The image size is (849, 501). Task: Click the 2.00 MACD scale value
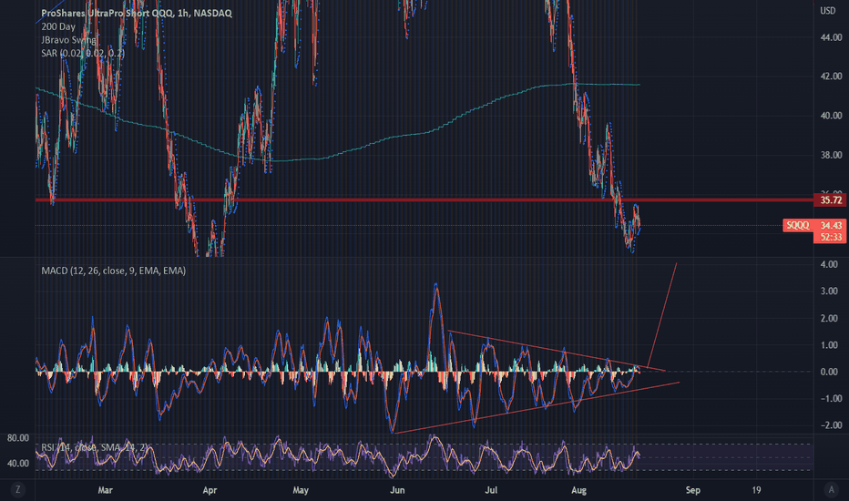coord(830,319)
